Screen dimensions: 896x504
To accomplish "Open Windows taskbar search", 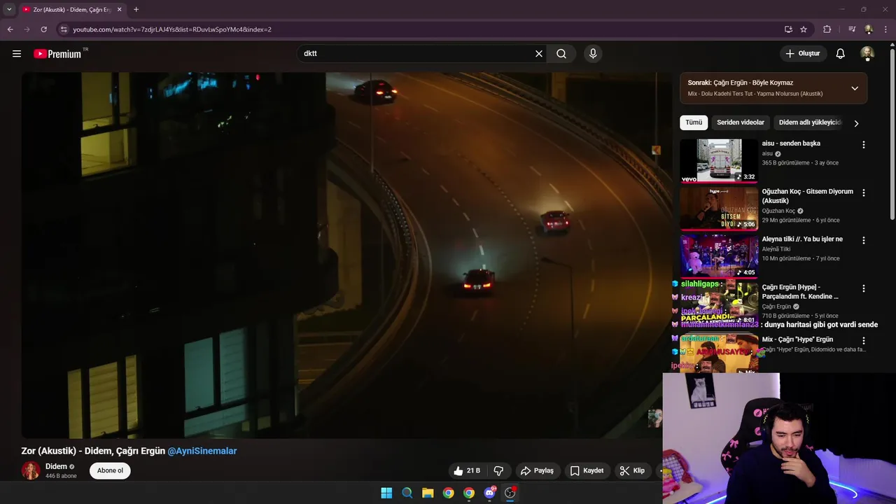I will click(407, 493).
